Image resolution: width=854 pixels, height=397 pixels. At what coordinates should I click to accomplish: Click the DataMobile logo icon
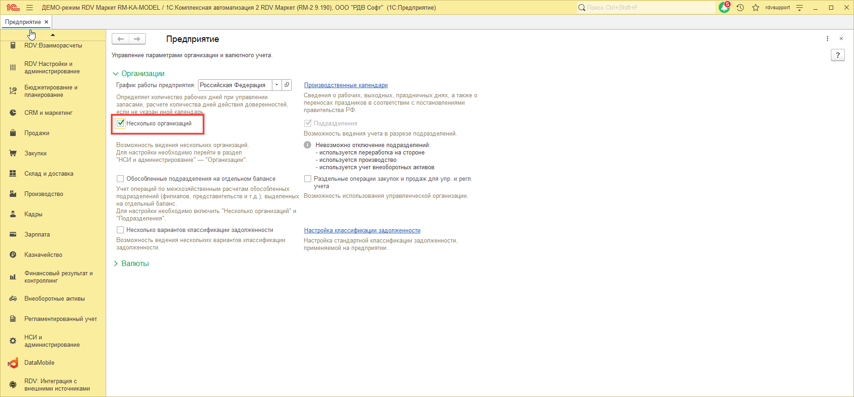pos(13,363)
